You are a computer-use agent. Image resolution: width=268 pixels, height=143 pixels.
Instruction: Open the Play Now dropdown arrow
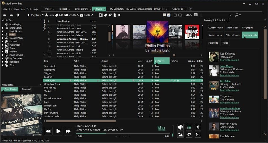(43, 15)
